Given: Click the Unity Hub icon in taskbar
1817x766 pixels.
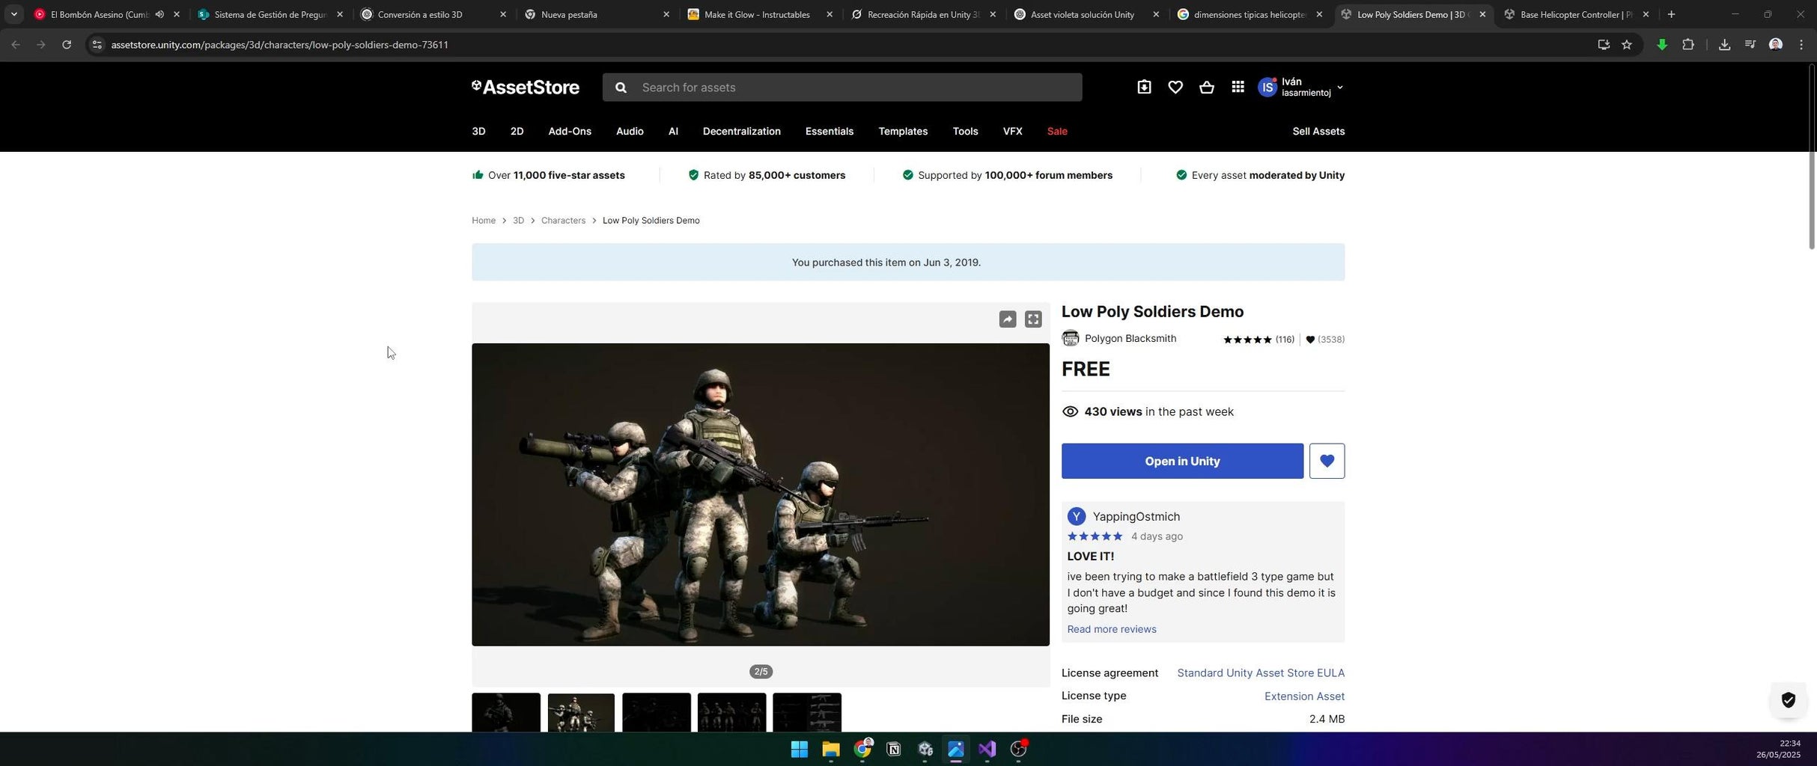Looking at the screenshot, I should pos(925,749).
